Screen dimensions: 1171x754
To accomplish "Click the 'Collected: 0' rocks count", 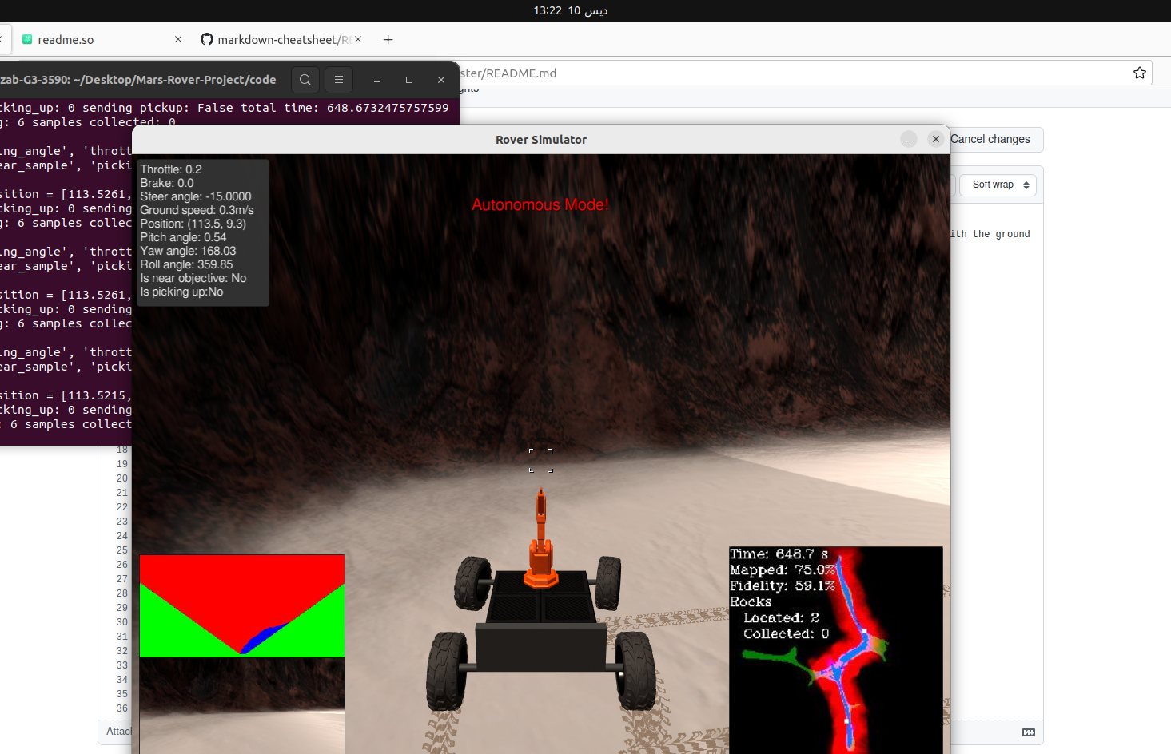I will coord(786,634).
